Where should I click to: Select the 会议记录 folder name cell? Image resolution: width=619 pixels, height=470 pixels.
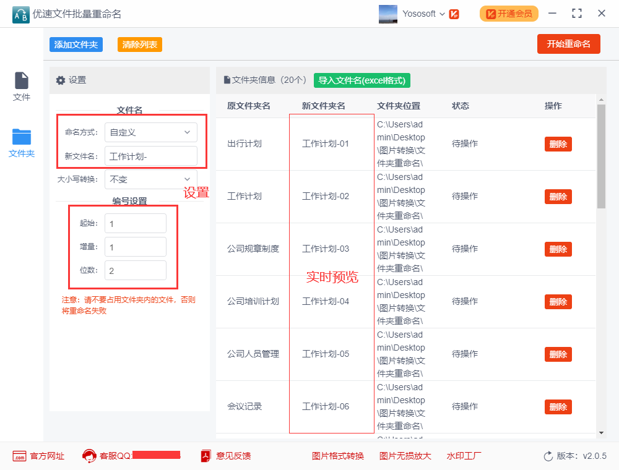tap(245, 406)
